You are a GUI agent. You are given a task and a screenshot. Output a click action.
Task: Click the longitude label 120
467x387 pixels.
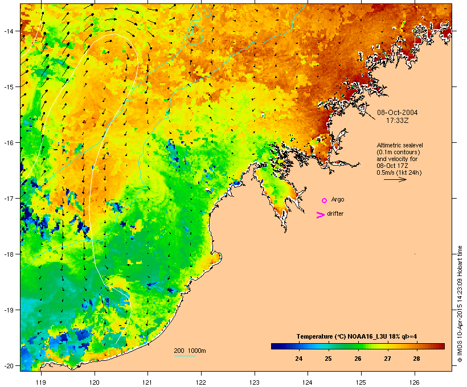(95, 382)
